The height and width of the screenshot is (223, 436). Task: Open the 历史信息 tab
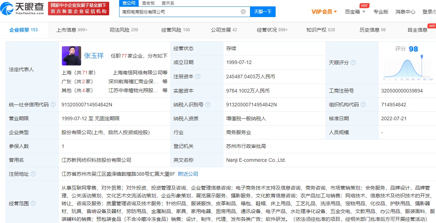373,30
